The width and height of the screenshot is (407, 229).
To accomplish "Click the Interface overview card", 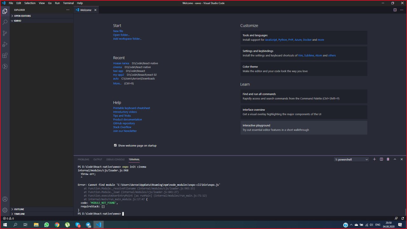I will 304,112.
